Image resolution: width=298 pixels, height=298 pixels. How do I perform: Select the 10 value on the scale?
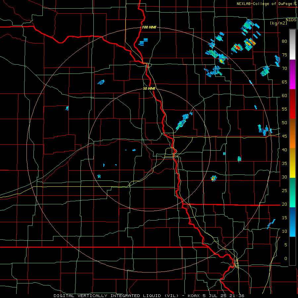point(284,231)
